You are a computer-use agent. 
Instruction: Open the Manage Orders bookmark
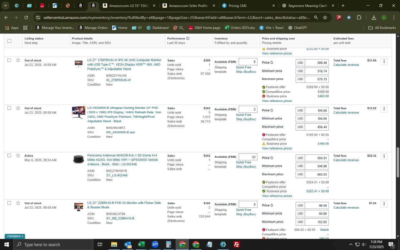tap(93, 28)
